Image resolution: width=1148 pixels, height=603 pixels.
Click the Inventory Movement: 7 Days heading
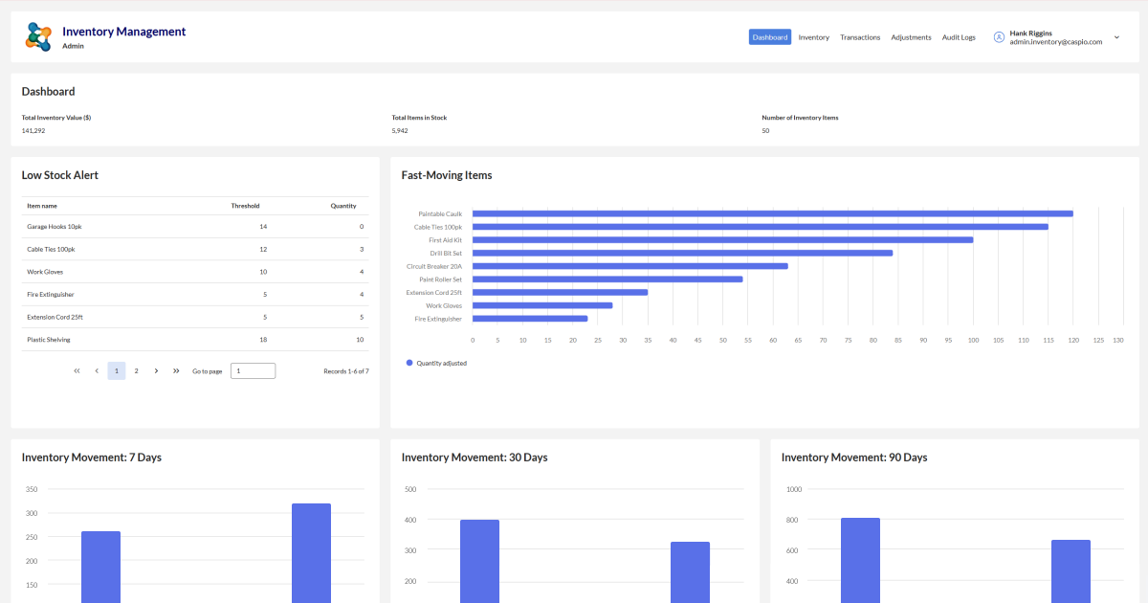92,458
